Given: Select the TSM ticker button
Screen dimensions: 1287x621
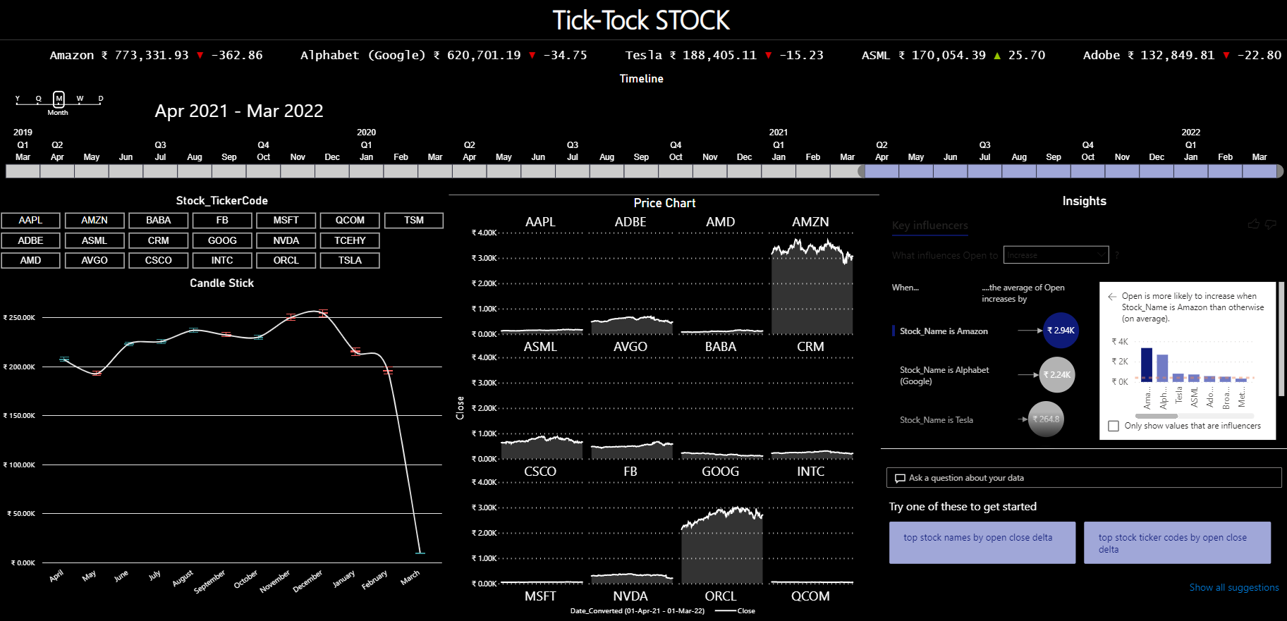Looking at the screenshot, I should click(x=414, y=221).
